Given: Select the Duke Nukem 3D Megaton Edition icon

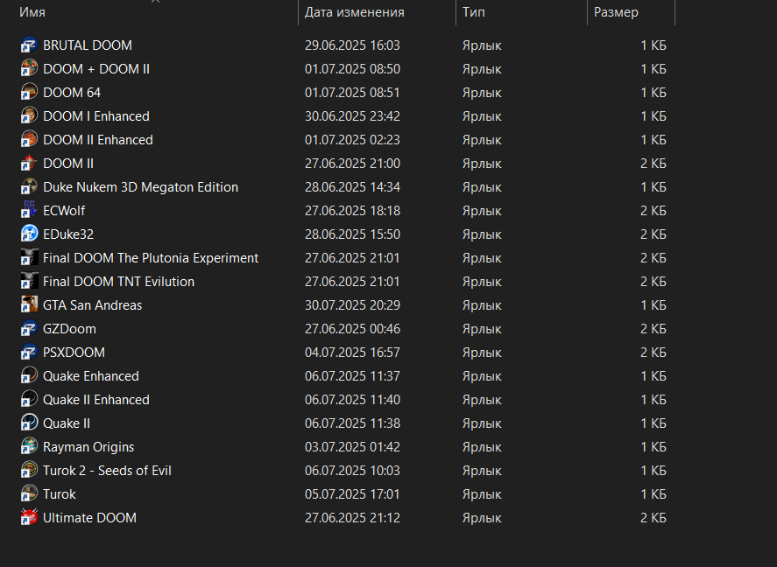Looking at the screenshot, I should click(x=29, y=187).
